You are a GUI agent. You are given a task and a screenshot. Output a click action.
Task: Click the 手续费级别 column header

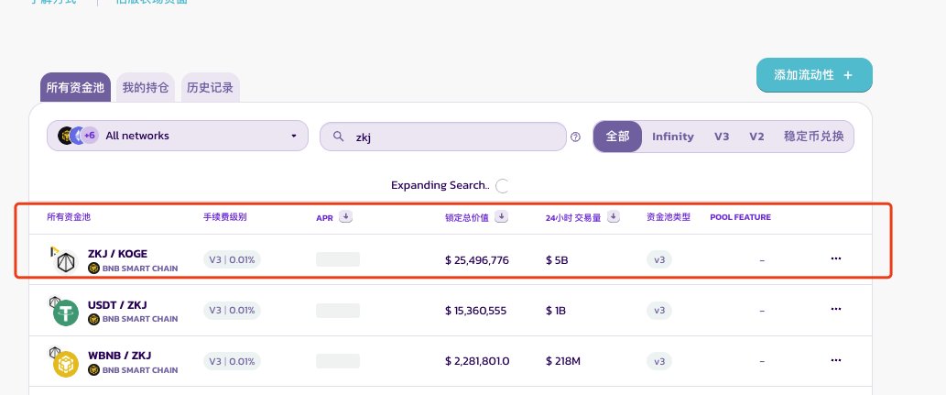pos(225,217)
